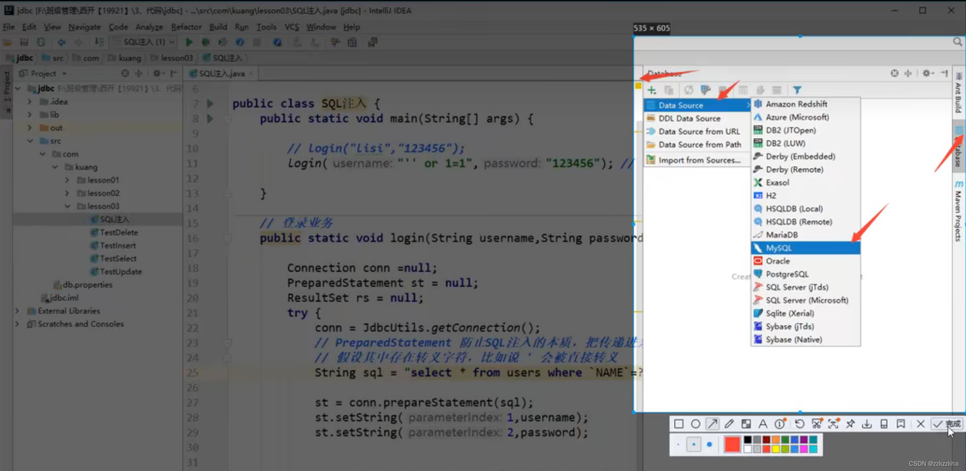Click the green plus add icon in Database panel

coord(652,90)
